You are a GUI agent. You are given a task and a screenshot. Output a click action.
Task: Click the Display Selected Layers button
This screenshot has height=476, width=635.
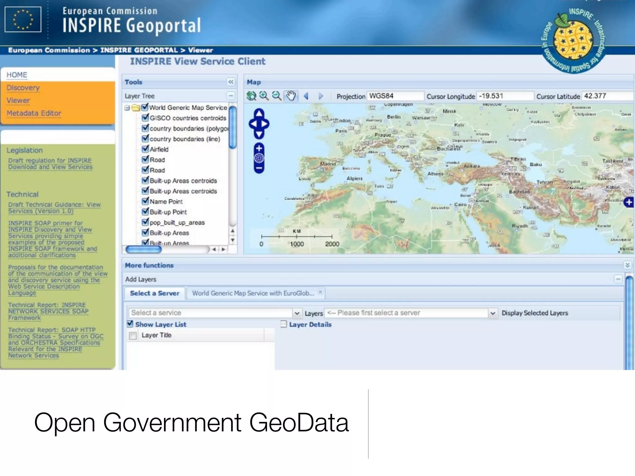tap(535, 313)
